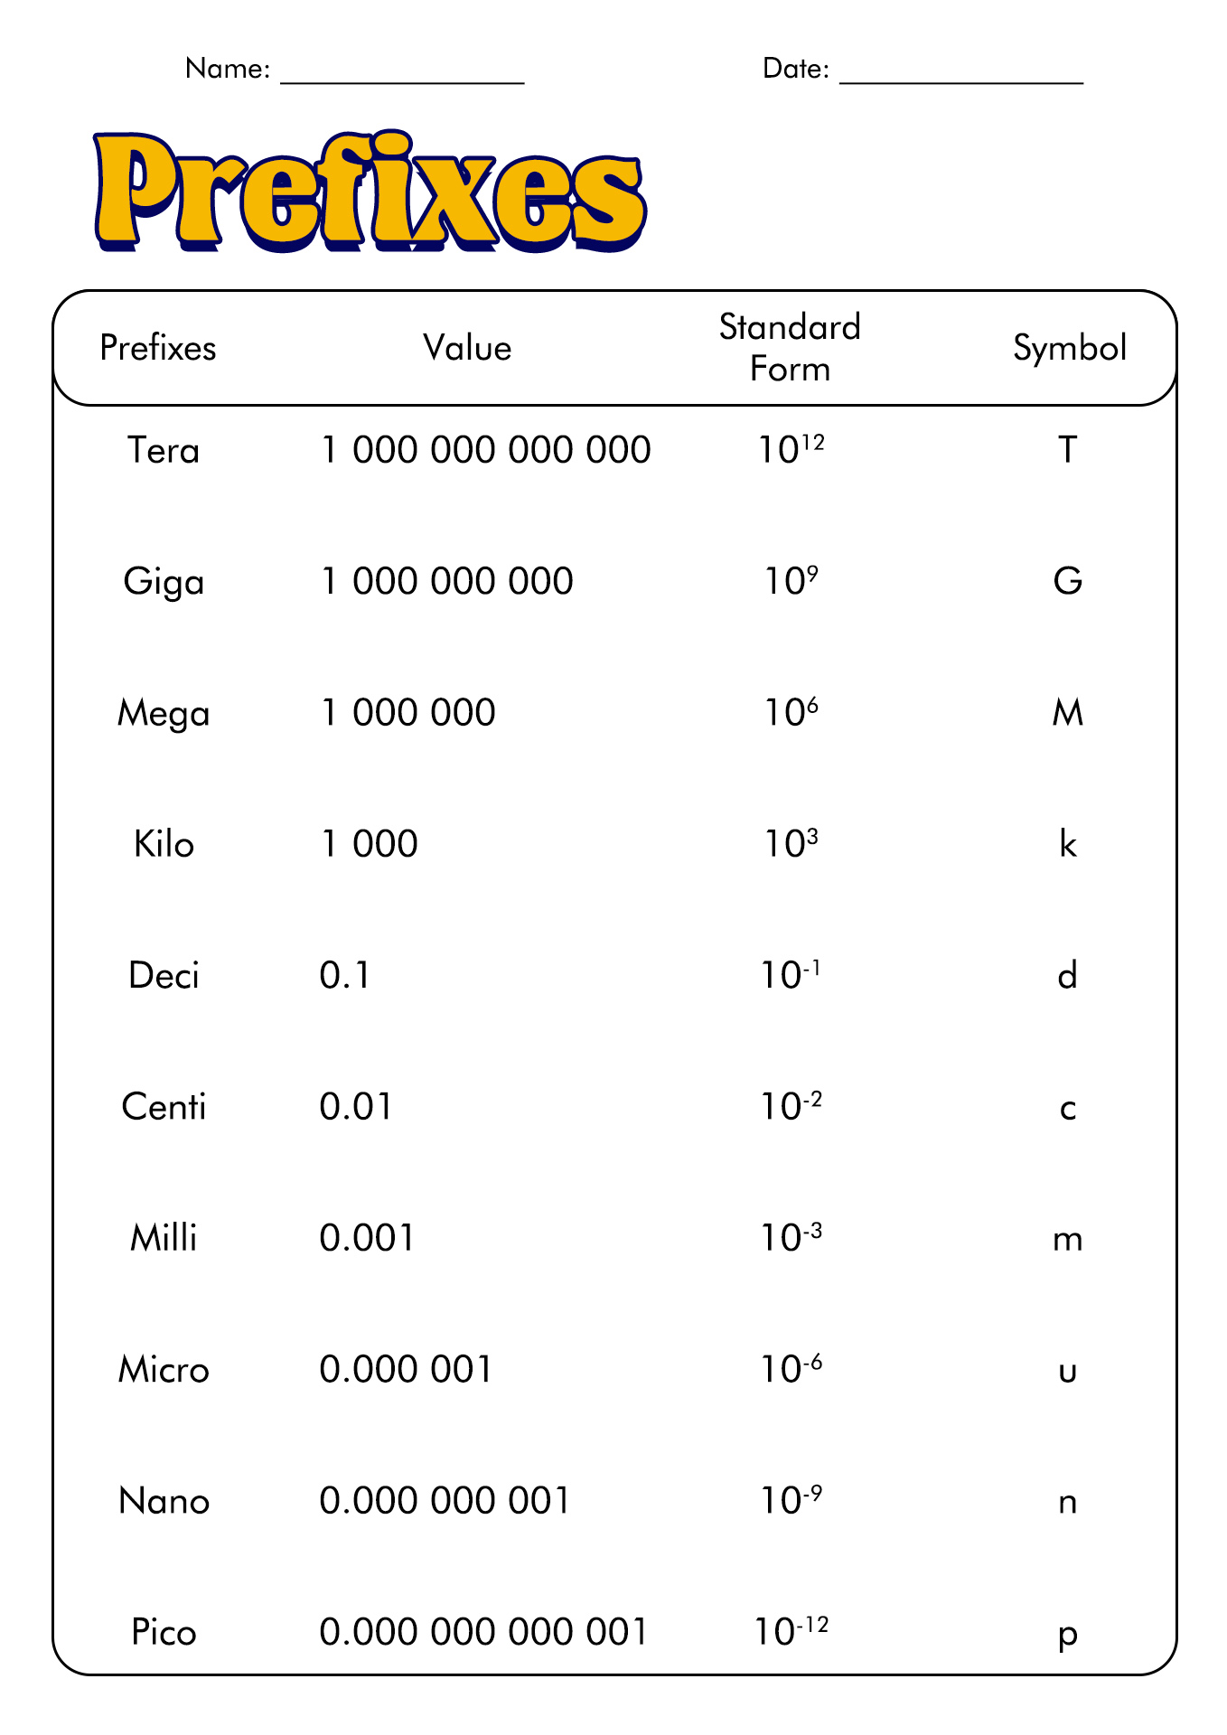Click the large Prefixes title graphic
Viewport: 1227px width, 1735px height.
point(370,191)
